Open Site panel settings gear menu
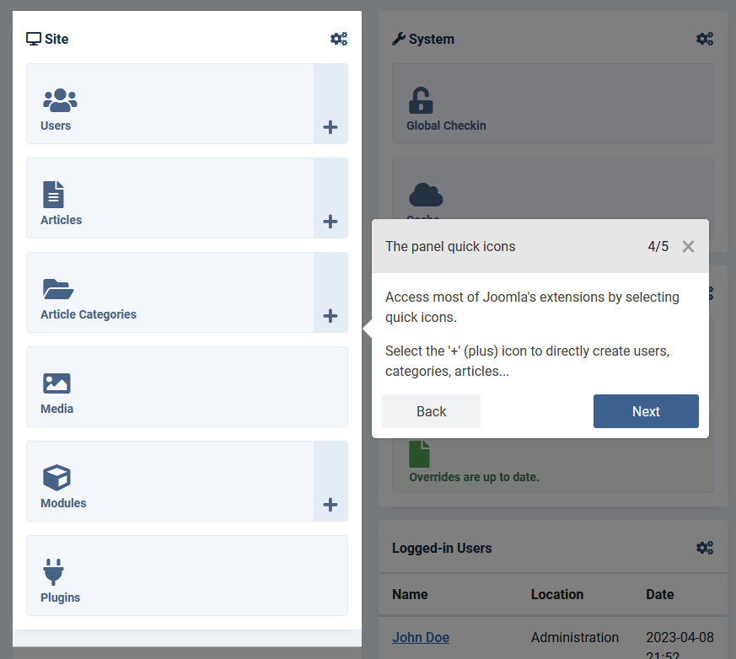The height and width of the screenshot is (659, 736). (338, 39)
